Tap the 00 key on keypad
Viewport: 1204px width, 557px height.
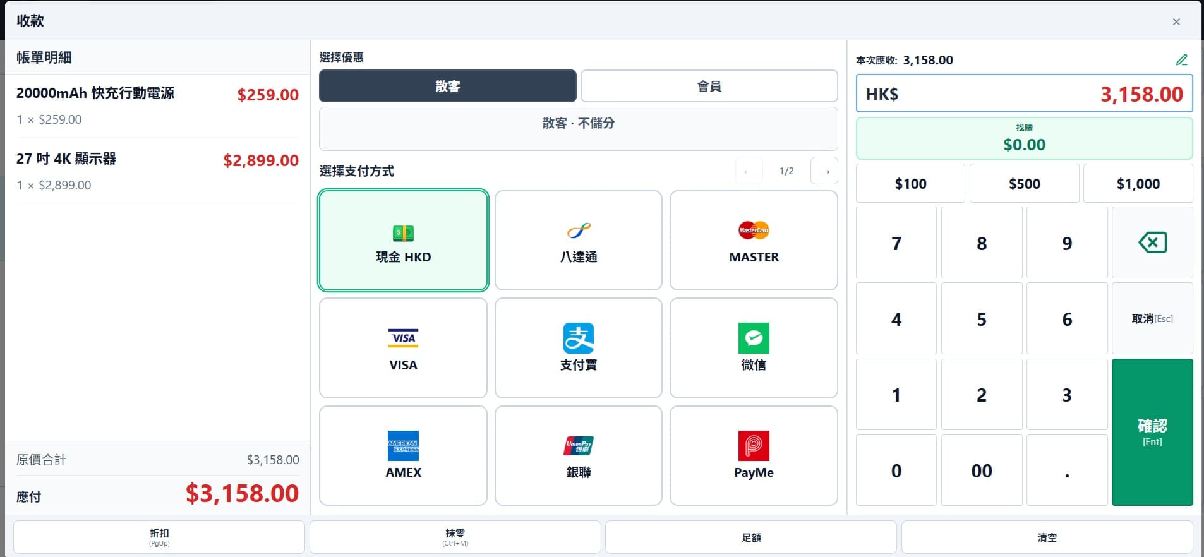pyautogui.click(x=981, y=470)
